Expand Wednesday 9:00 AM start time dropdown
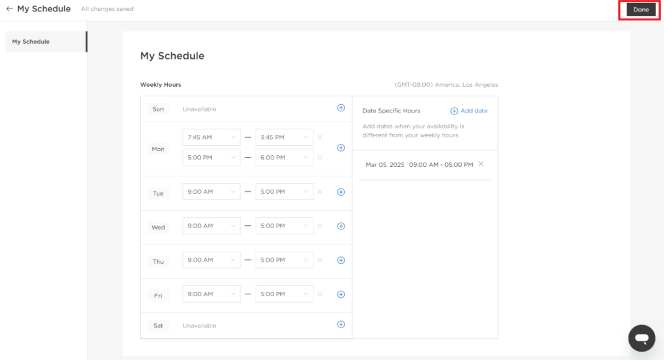Screen dimensions: 664x360 (x=211, y=226)
